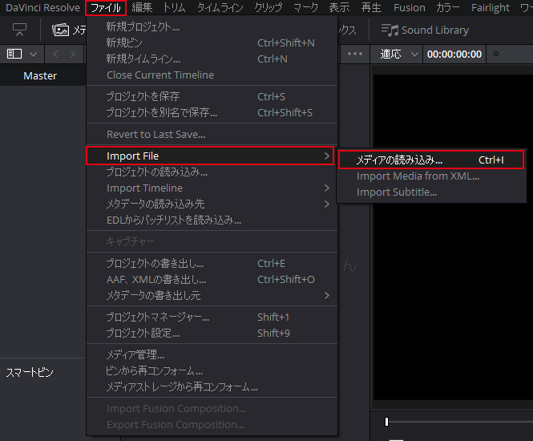Choose Import Media from XML...
This screenshot has height=441, width=533.
[x=431, y=176]
